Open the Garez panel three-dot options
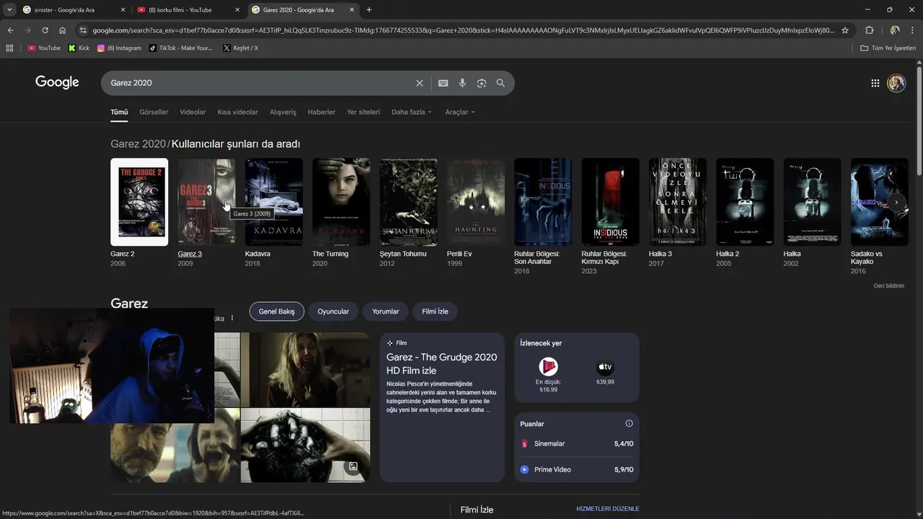This screenshot has width=923, height=519. click(232, 318)
